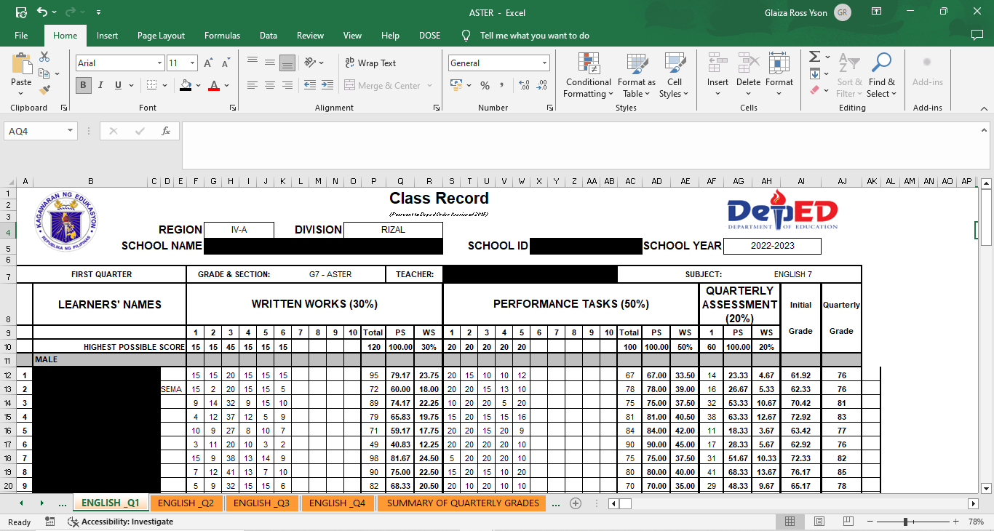
Task: Open the font name dropdown
Action: tap(159, 63)
